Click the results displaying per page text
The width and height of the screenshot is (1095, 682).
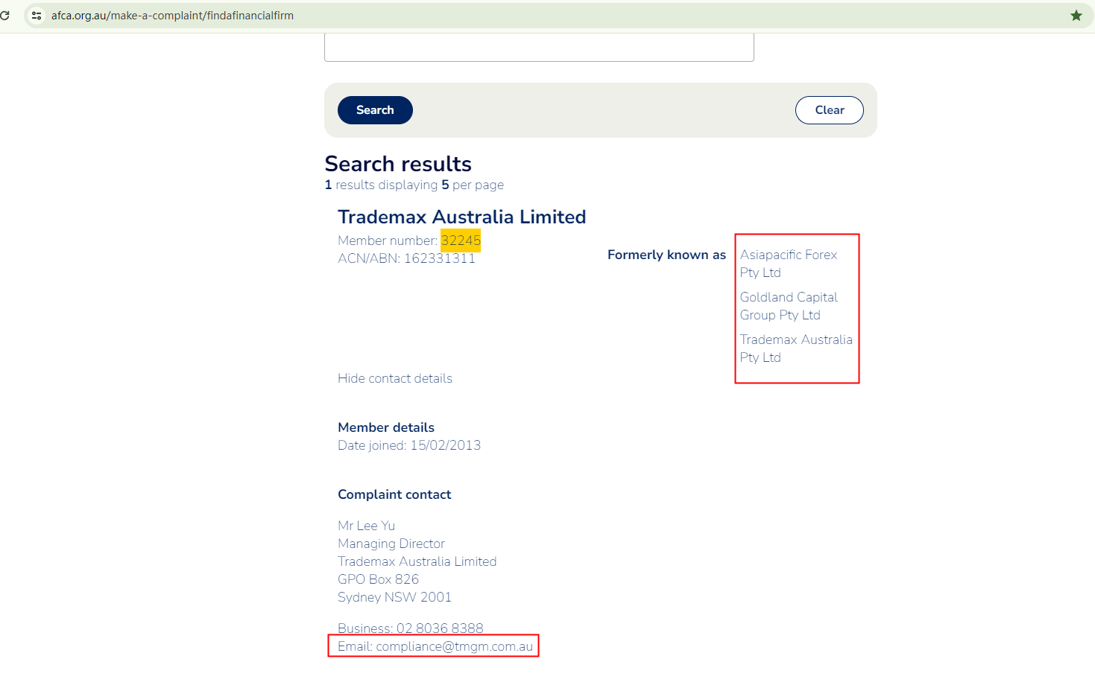414,185
